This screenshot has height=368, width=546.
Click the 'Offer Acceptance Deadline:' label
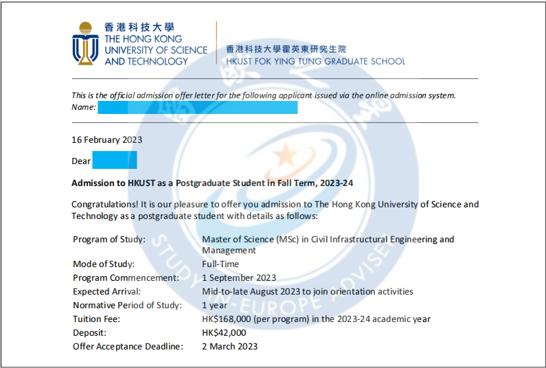pyautogui.click(x=128, y=347)
